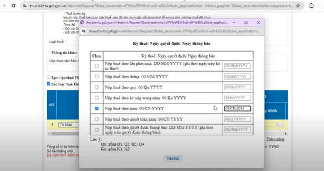Maximize the popup window
The height and width of the screenshot is (171, 324).
[246, 22]
